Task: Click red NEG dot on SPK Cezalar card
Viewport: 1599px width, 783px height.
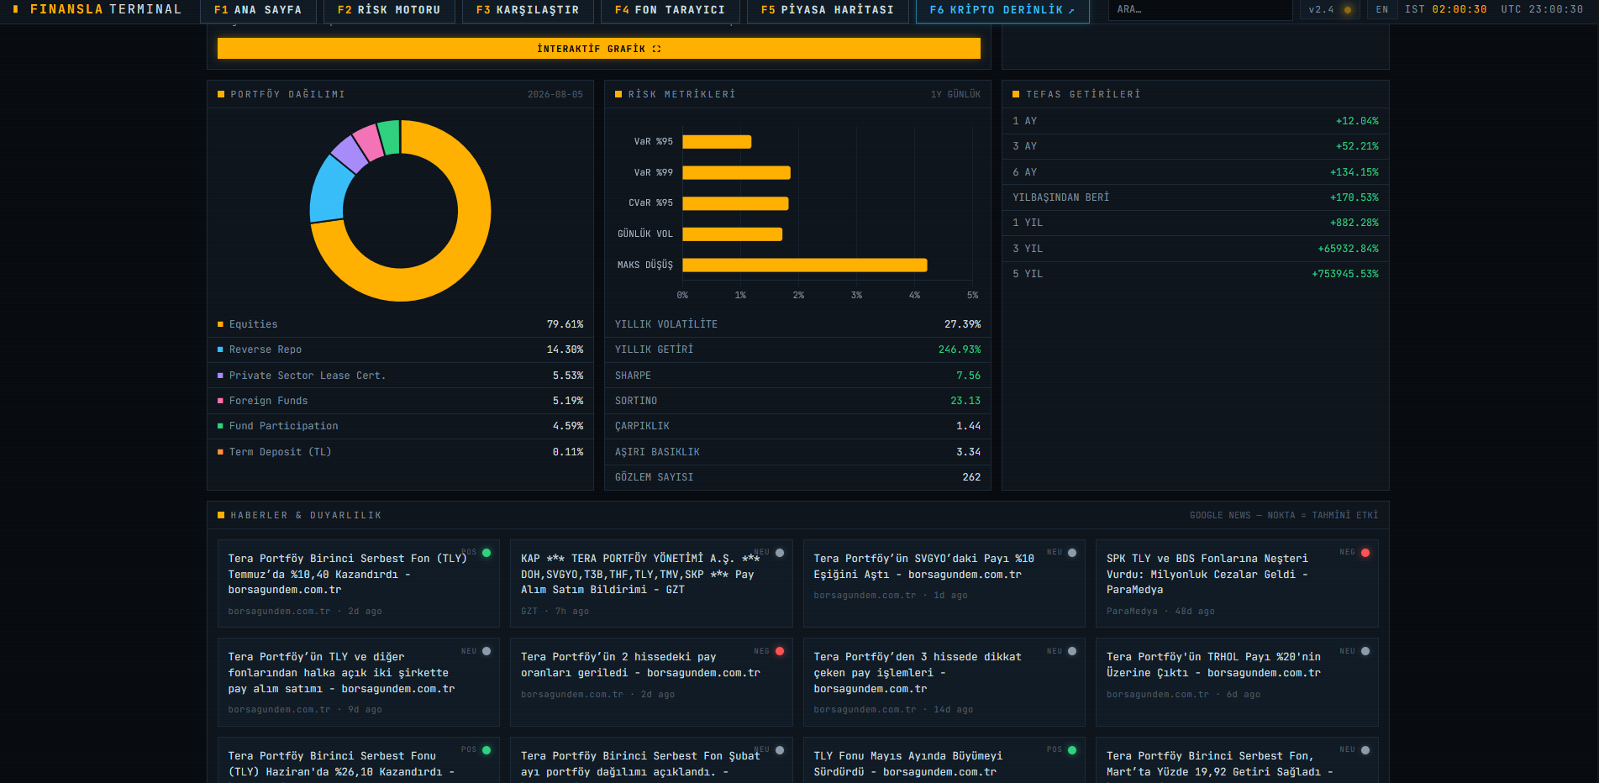Action: (1365, 553)
